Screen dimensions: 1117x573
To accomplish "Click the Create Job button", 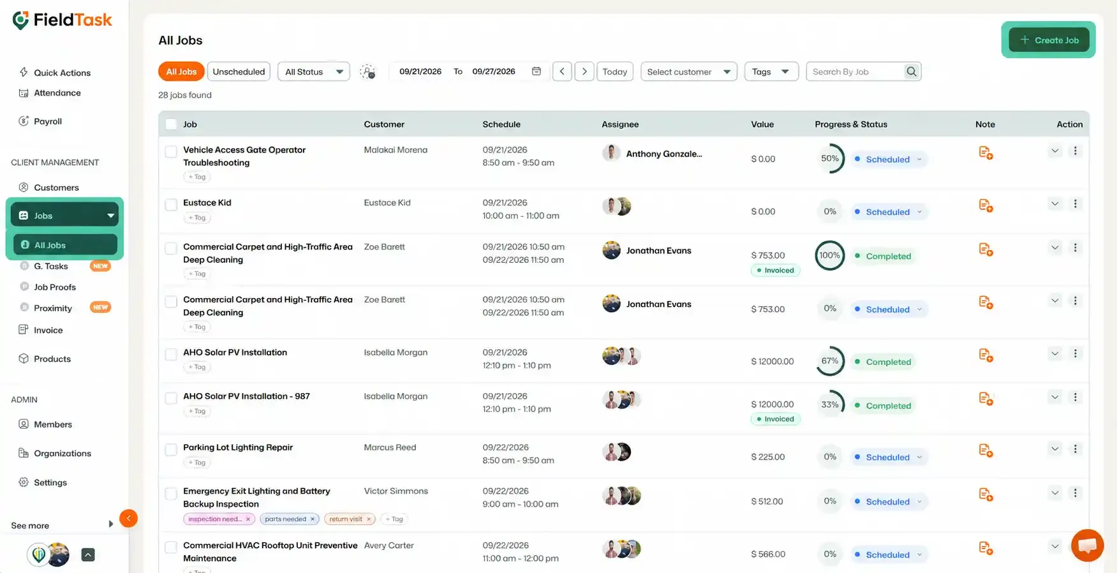I will point(1049,40).
